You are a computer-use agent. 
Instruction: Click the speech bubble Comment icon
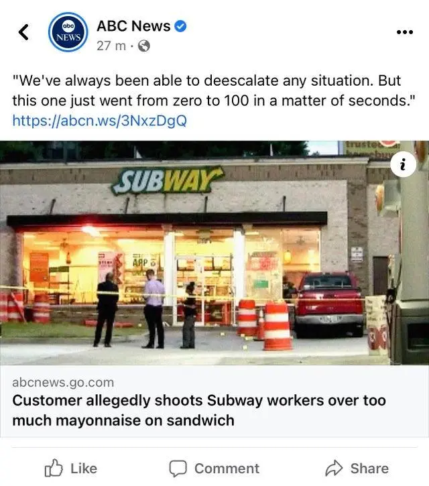[x=178, y=468]
